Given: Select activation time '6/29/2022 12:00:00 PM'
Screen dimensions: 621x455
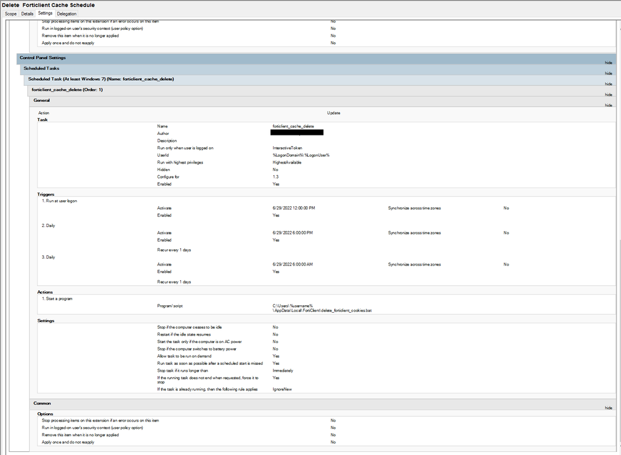Looking at the screenshot, I should point(294,208).
